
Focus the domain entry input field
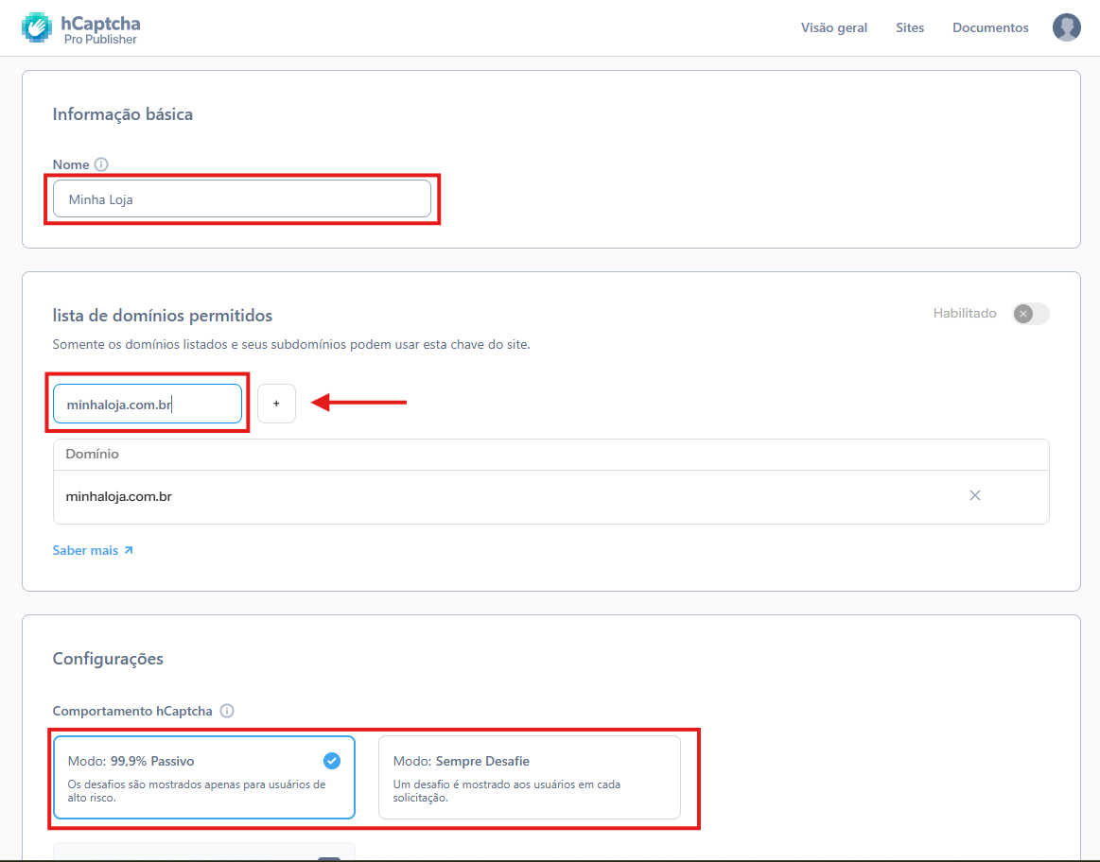(x=148, y=404)
